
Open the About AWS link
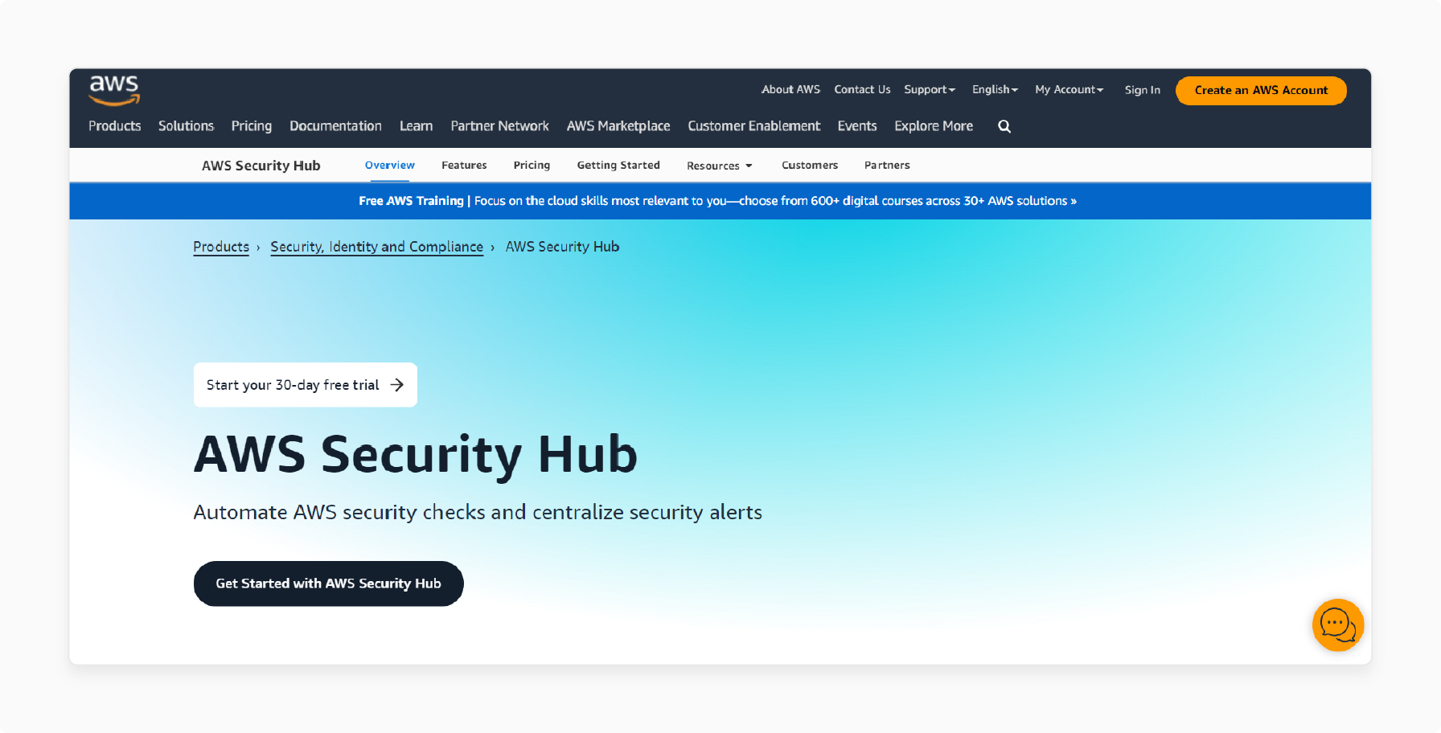tap(790, 89)
